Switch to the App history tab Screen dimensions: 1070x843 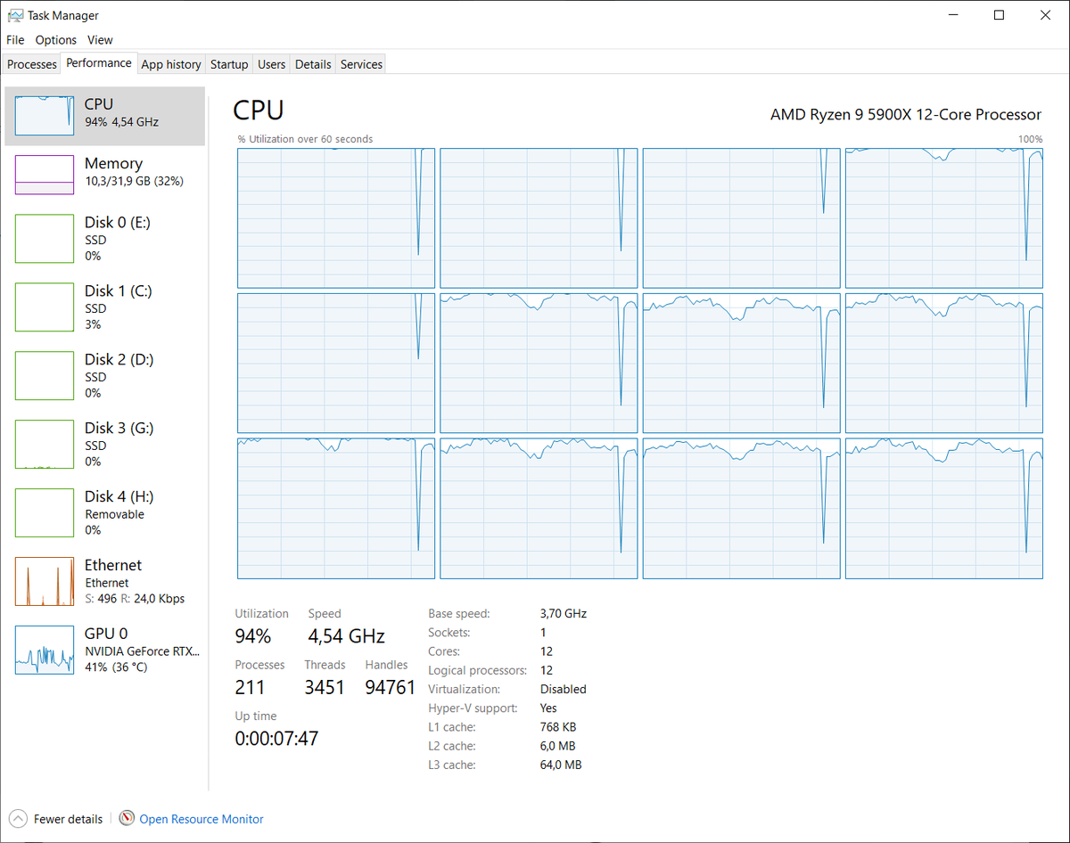[171, 64]
